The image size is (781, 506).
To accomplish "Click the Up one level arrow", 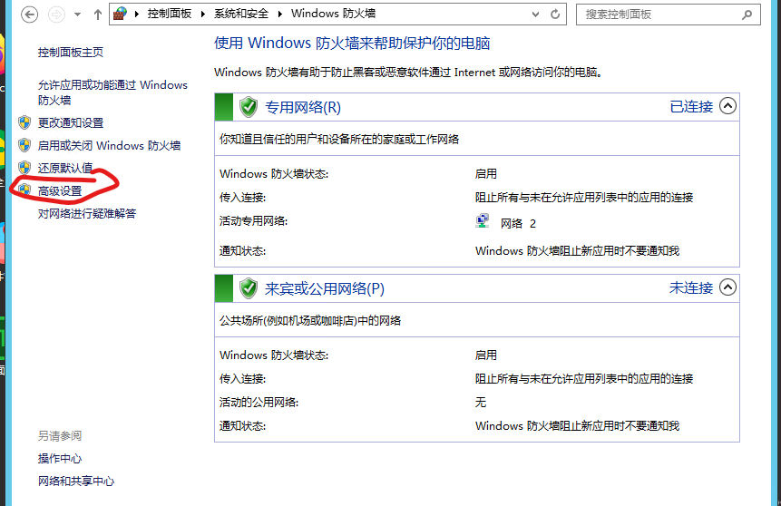I will (96, 15).
